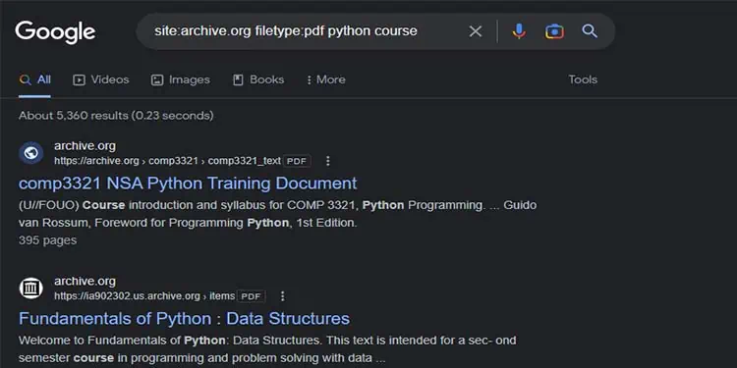Viewport: 737px width, 368px height.
Task: Expand the More search categories menu
Action: click(325, 79)
